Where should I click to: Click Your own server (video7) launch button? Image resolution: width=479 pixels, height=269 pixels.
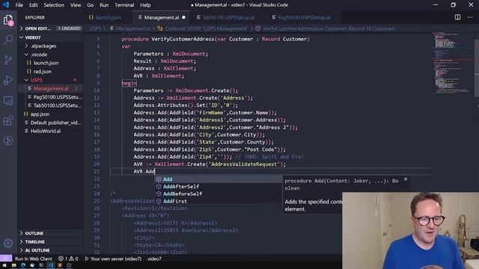(x=113, y=259)
